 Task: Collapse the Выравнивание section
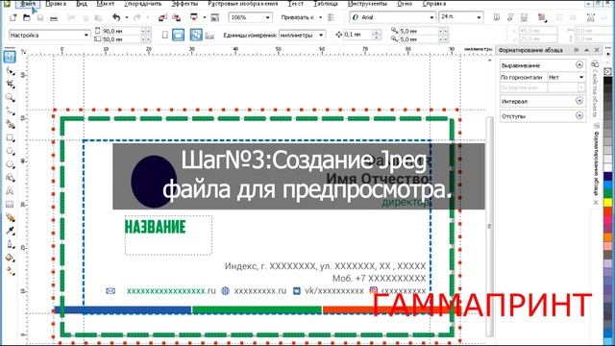579,64
